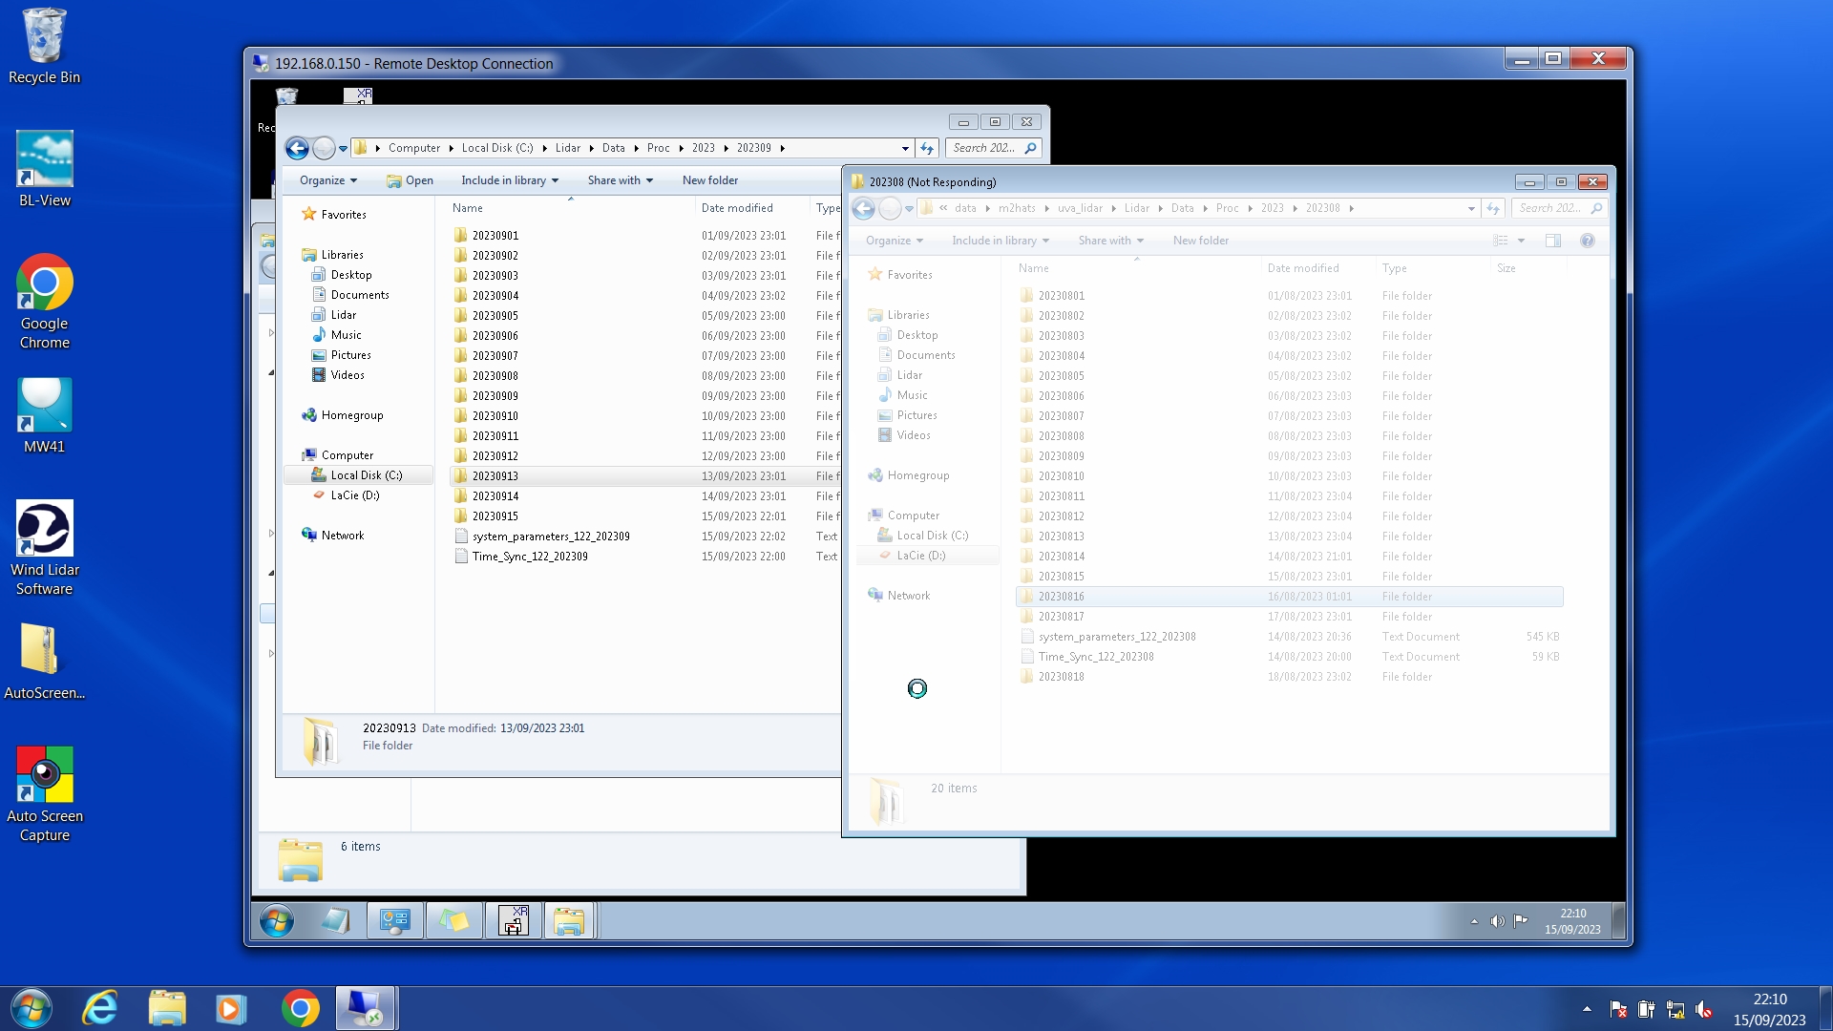Click the Search 202309 input field

point(985,148)
